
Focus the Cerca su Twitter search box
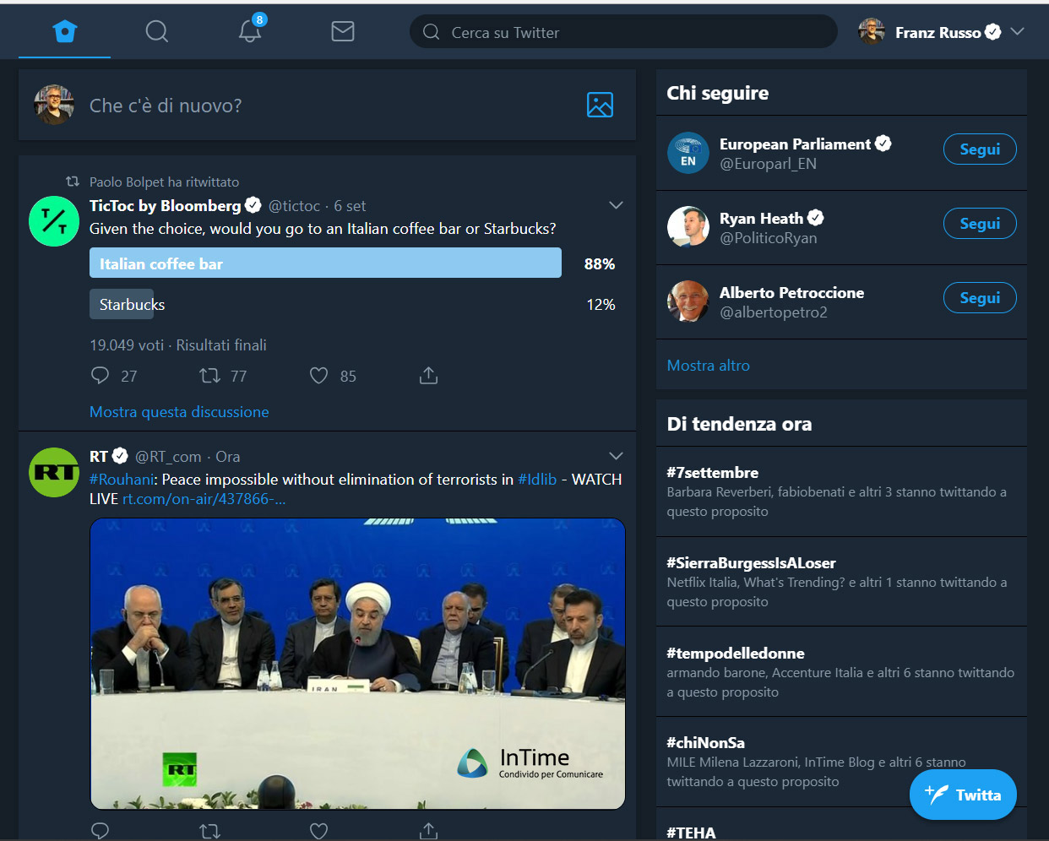pyautogui.click(x=623, y=32)
